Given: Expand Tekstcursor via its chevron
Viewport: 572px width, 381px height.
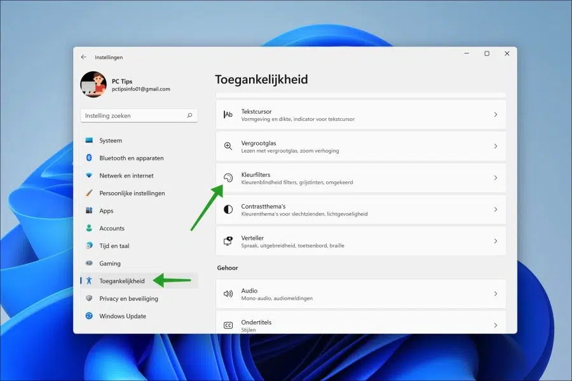Looking at the screenshot, I should (x=495, y=114).
